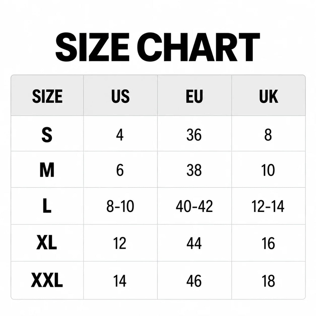Viewport: 316px width, 316px height.
Task: Select the M size row label
Action: tap(47, 170)
